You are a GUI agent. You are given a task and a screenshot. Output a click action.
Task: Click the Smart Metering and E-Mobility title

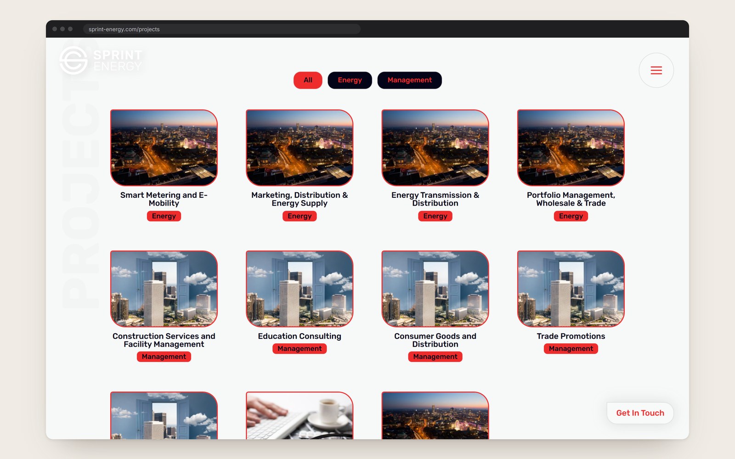tap(164, 199)
